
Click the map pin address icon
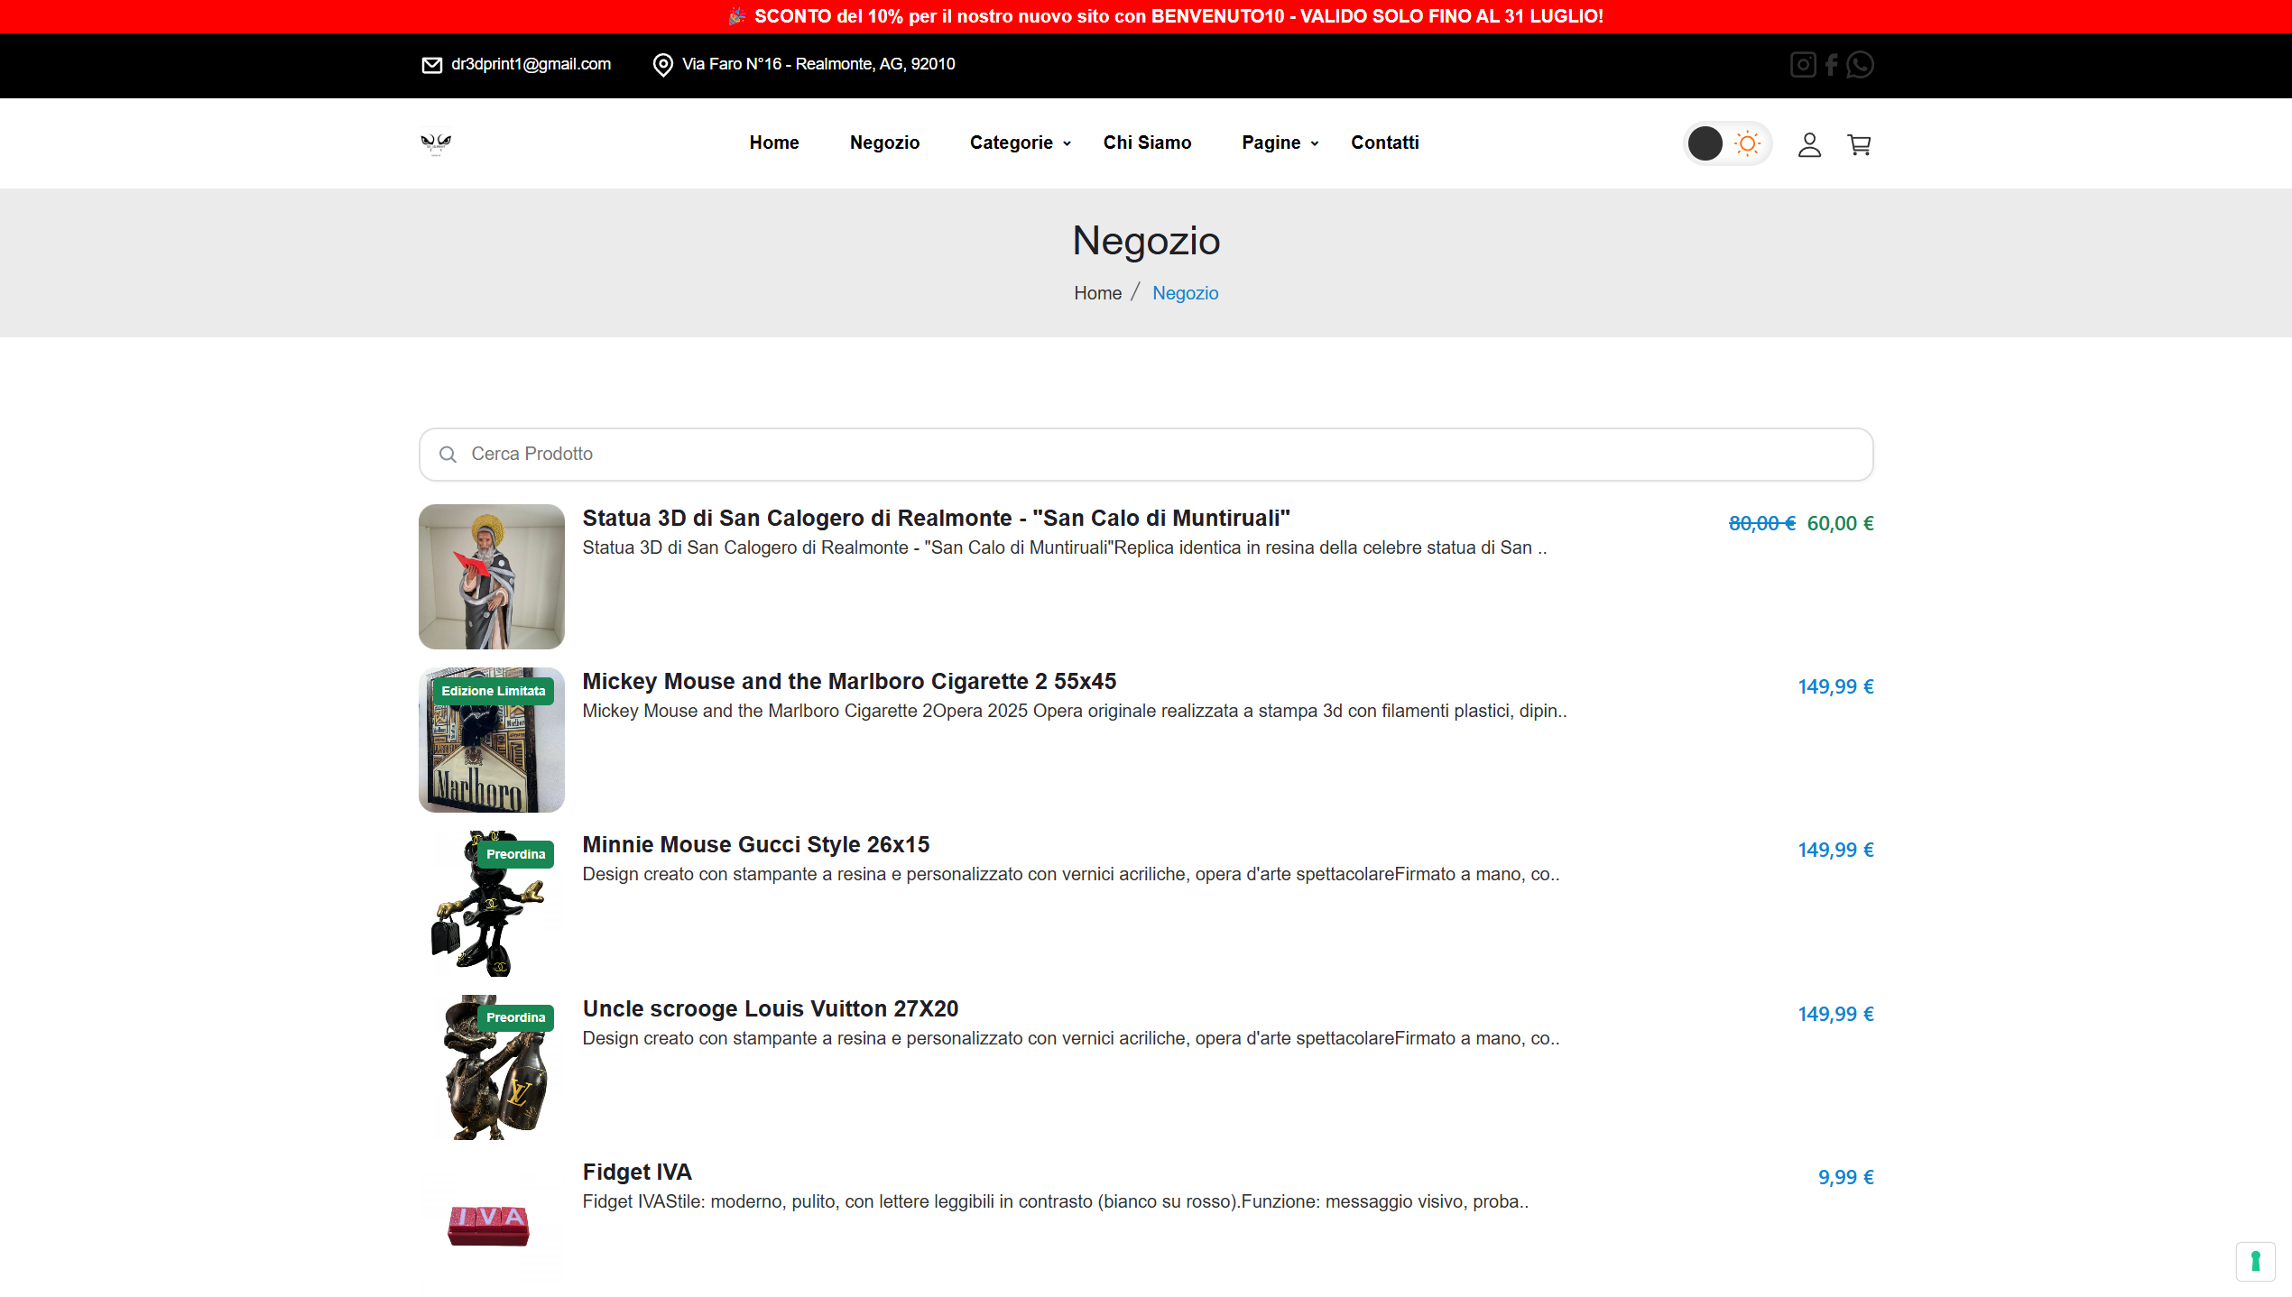point(662,65)
